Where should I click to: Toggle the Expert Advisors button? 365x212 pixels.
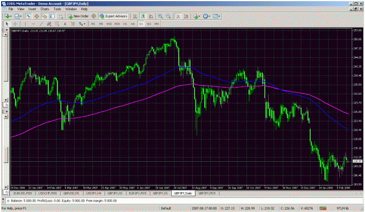pyautogui.click(x=113, y=16)
